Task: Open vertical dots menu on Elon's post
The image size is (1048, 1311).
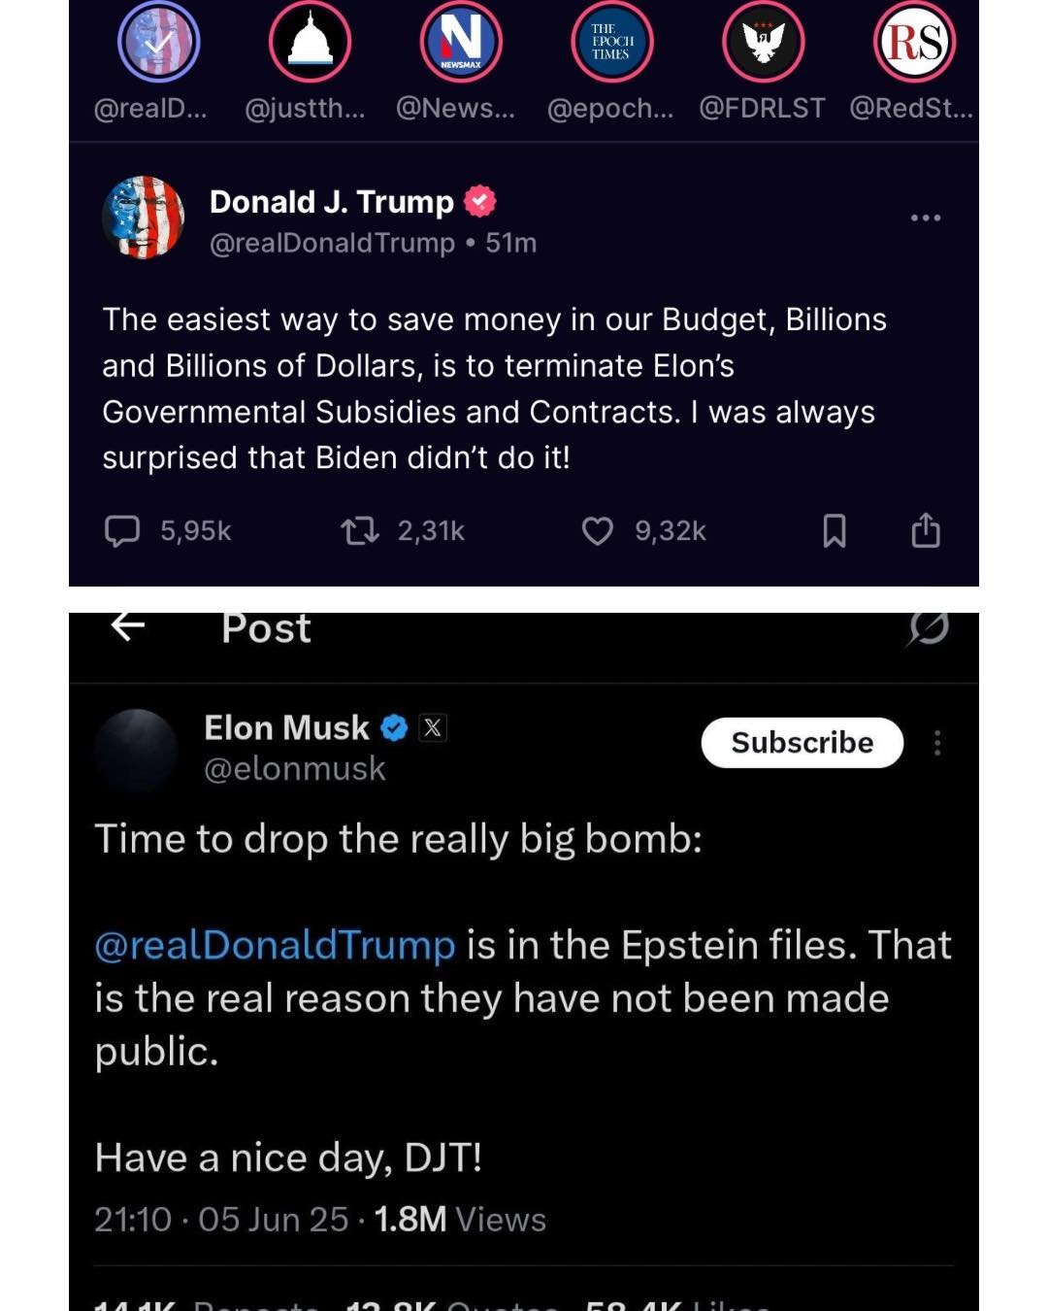Action: coord(937,743)
